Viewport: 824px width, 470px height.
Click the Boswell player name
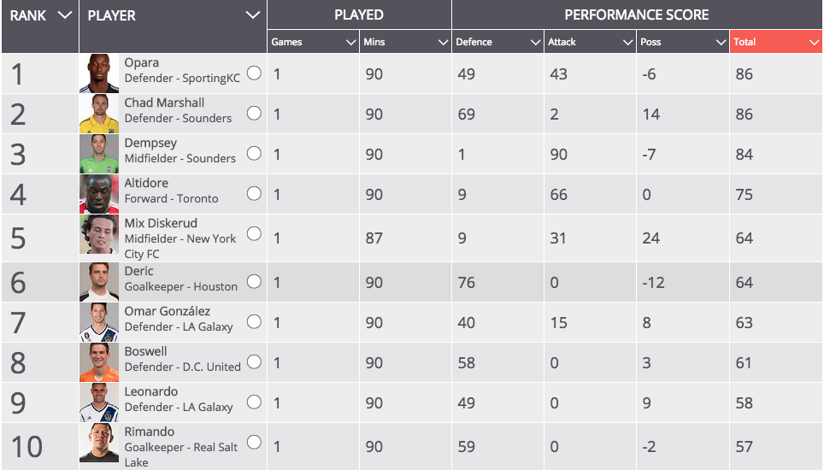(145, 351)
